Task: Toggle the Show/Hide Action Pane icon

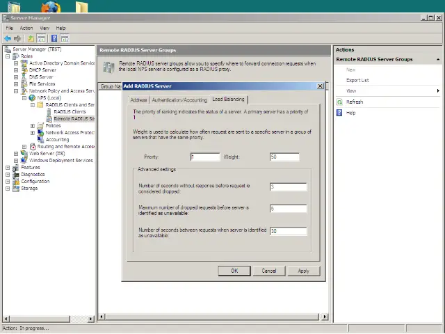Action: tap(65, 38)
